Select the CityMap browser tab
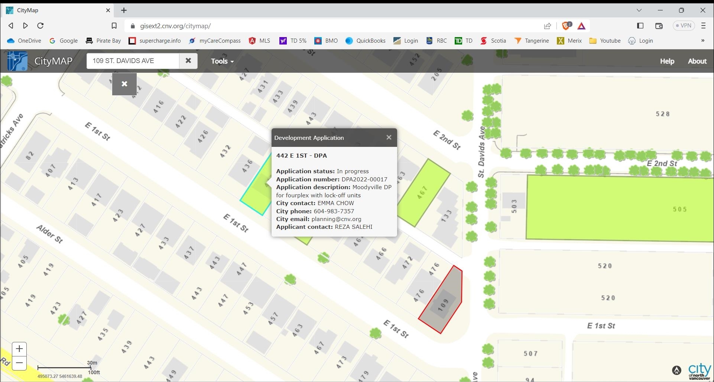The height and width of the screenshot is (382, 714). pyautogui.click(x=58, y=10)
